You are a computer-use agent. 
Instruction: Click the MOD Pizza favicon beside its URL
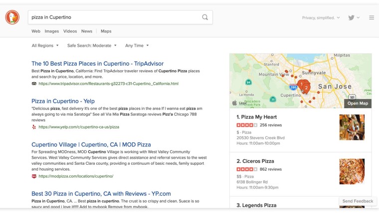click(34, 176)
